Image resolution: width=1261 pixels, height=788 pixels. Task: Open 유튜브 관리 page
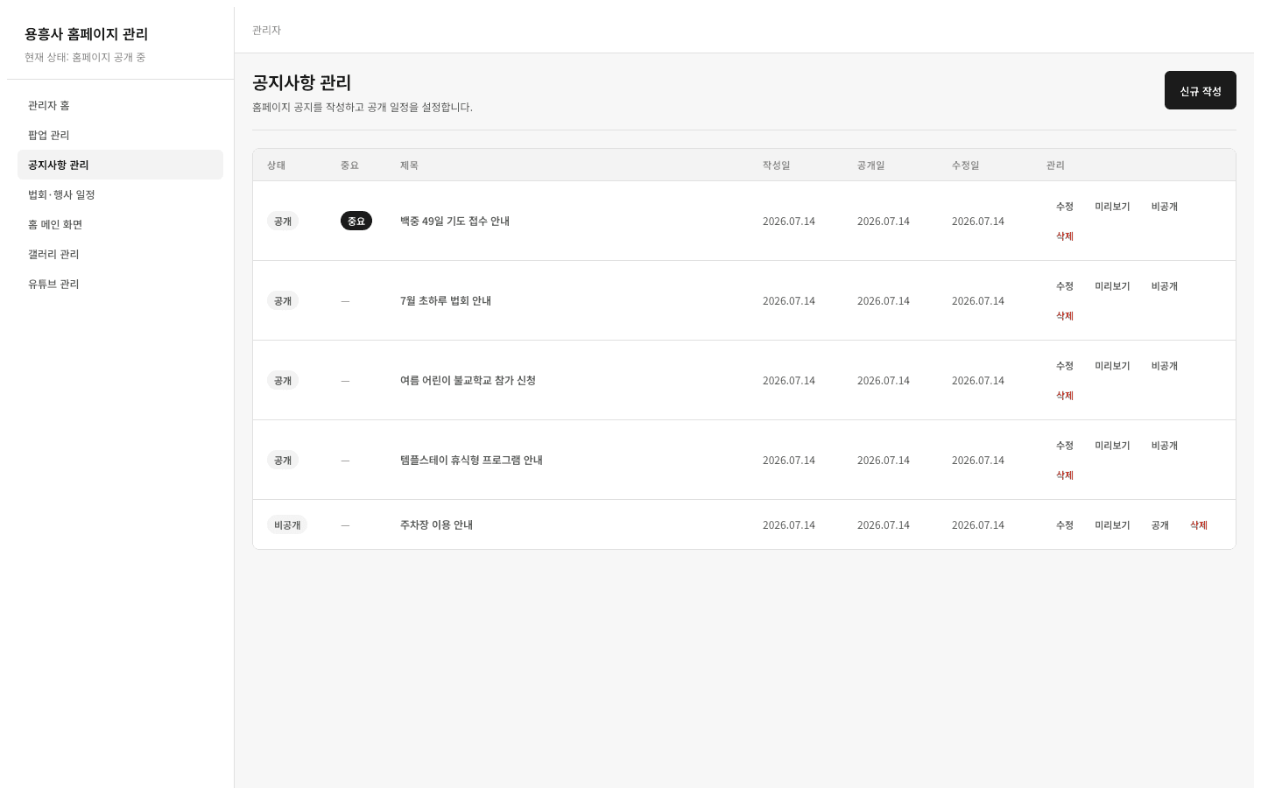120,284
